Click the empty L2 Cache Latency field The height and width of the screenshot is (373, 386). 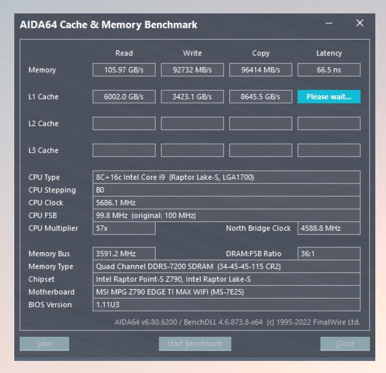(329, 123)
